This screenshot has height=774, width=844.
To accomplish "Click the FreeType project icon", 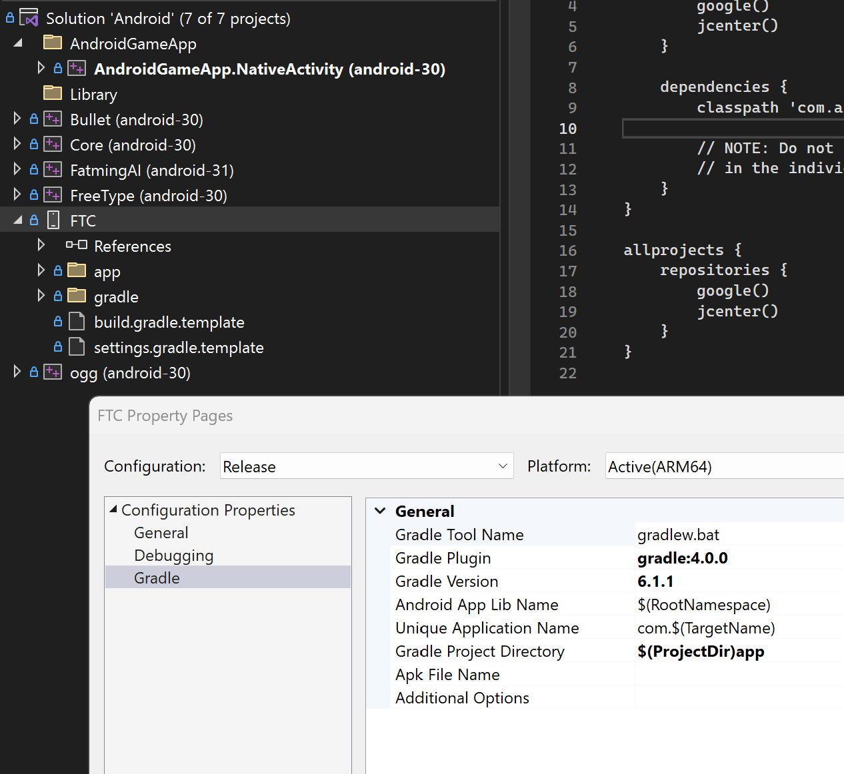I will click(53, 195).
